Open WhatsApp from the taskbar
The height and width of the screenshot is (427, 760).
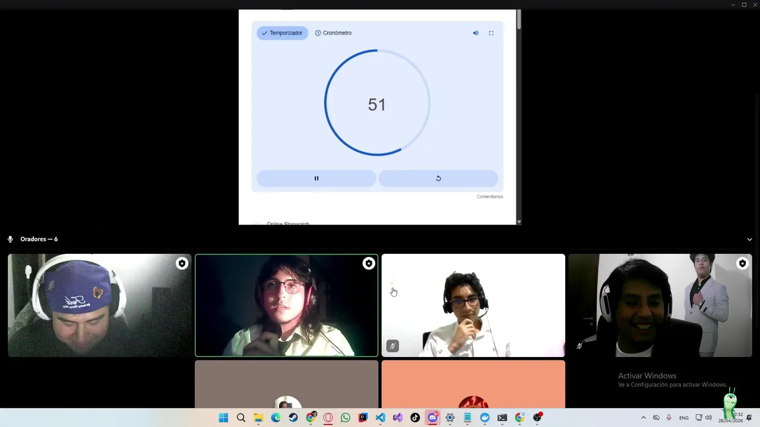[x=346, y=418]
